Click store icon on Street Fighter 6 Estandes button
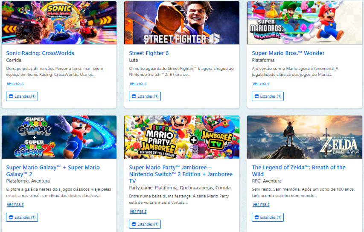364x232 pixels. coord(134,96)
